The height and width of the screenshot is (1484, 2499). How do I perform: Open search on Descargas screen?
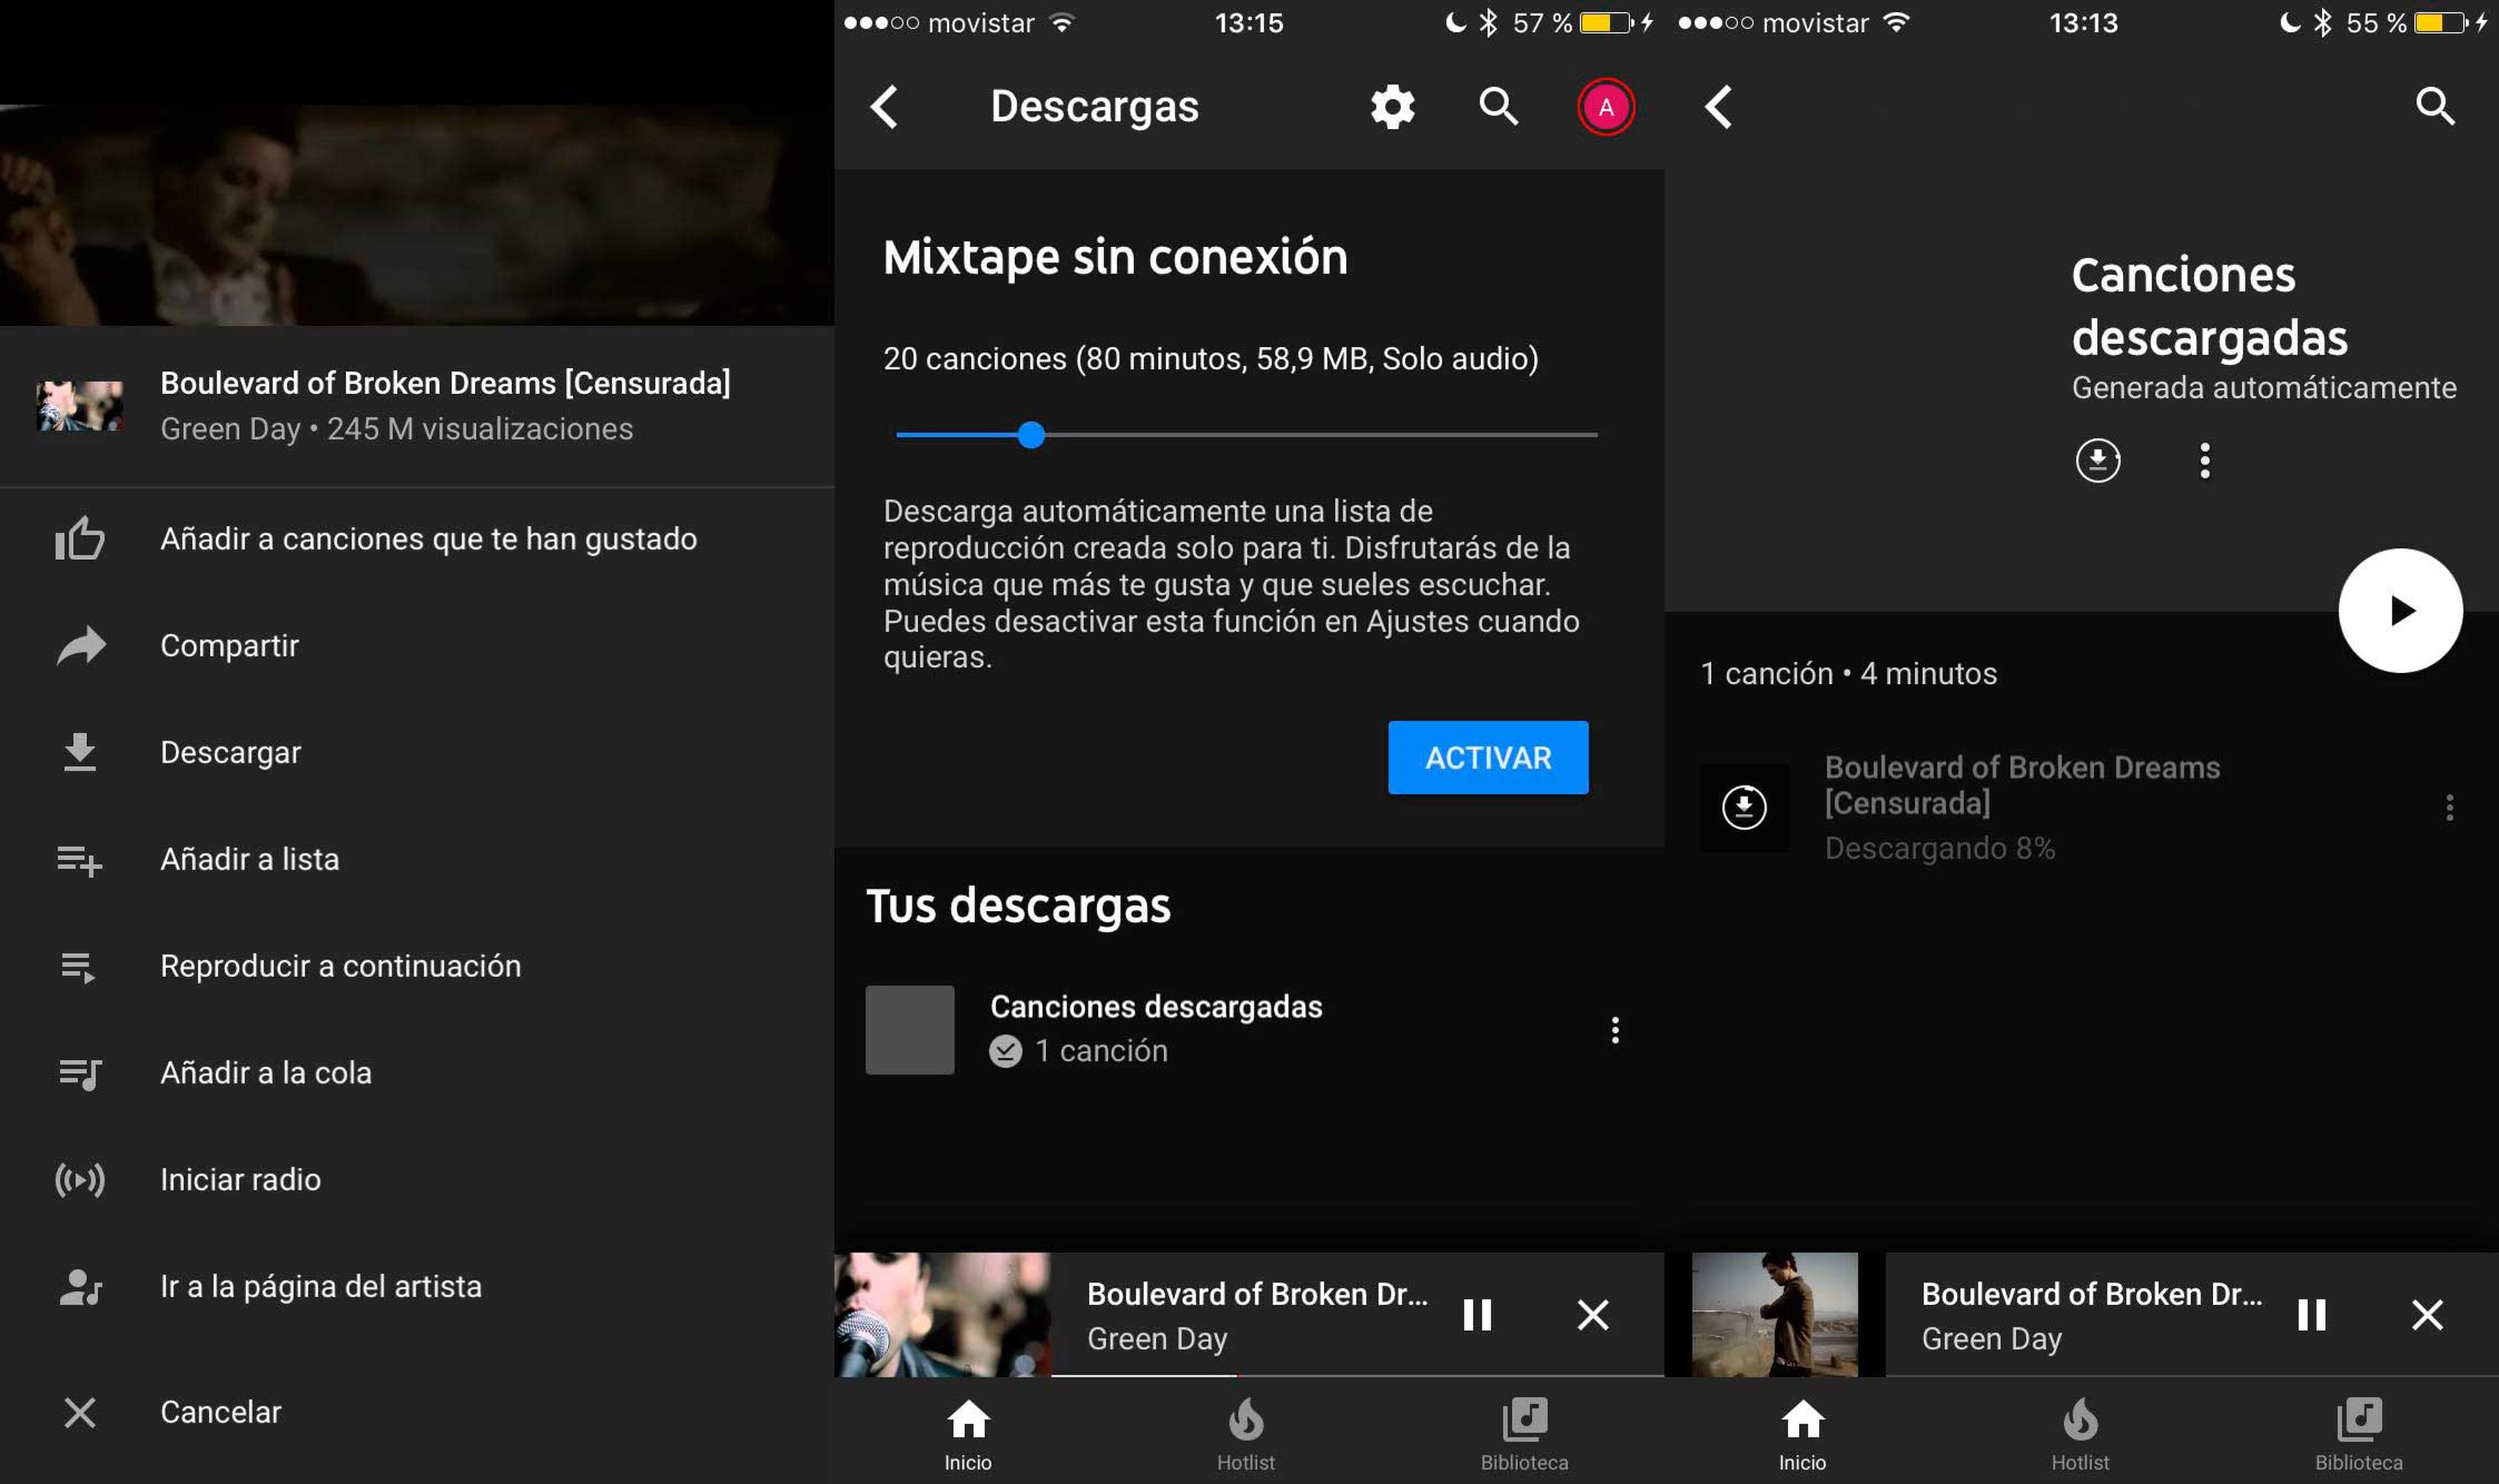pyautogui.click(x=1498, y=107)
